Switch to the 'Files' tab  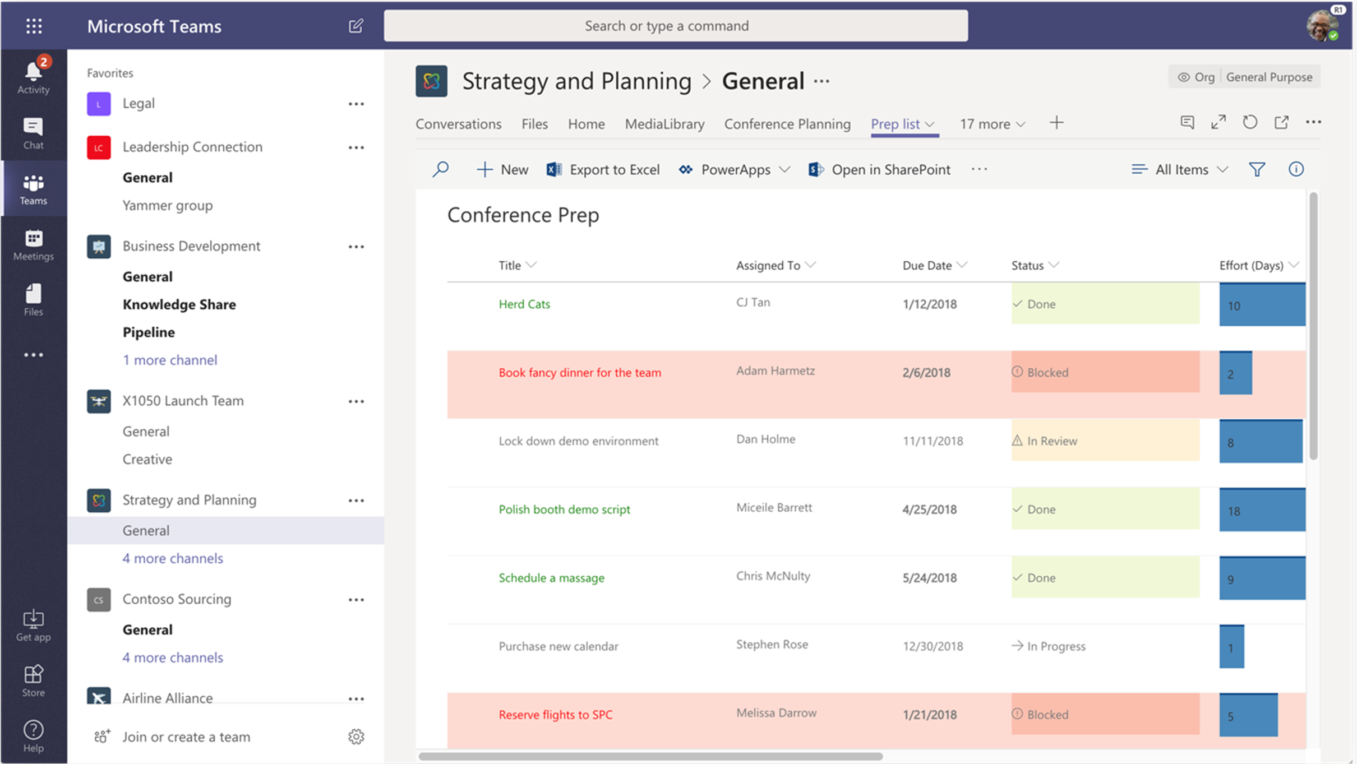pos(534,123)
